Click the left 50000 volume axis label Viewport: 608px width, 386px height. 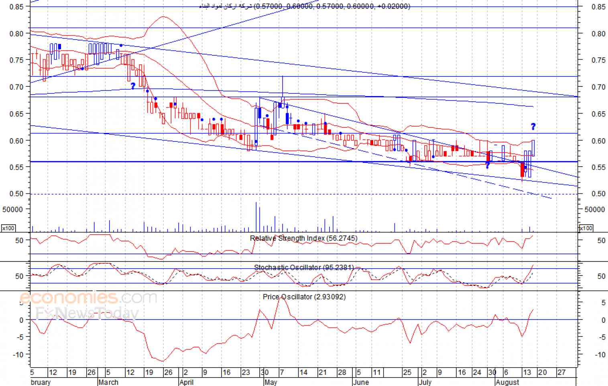12,209
